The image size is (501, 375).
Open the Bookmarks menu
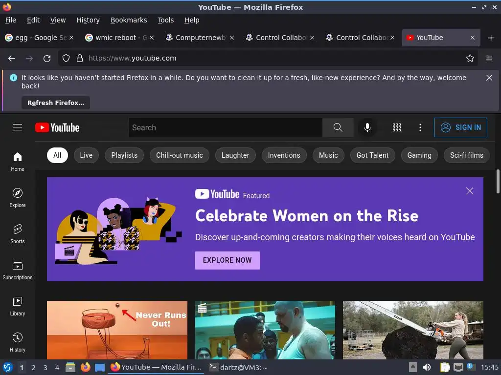129,20
